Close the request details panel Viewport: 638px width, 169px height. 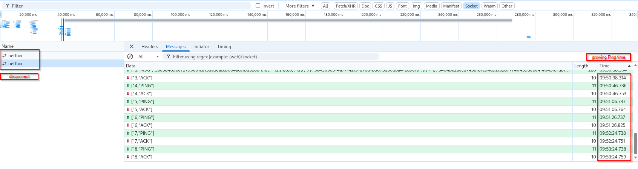coord(132,47)
